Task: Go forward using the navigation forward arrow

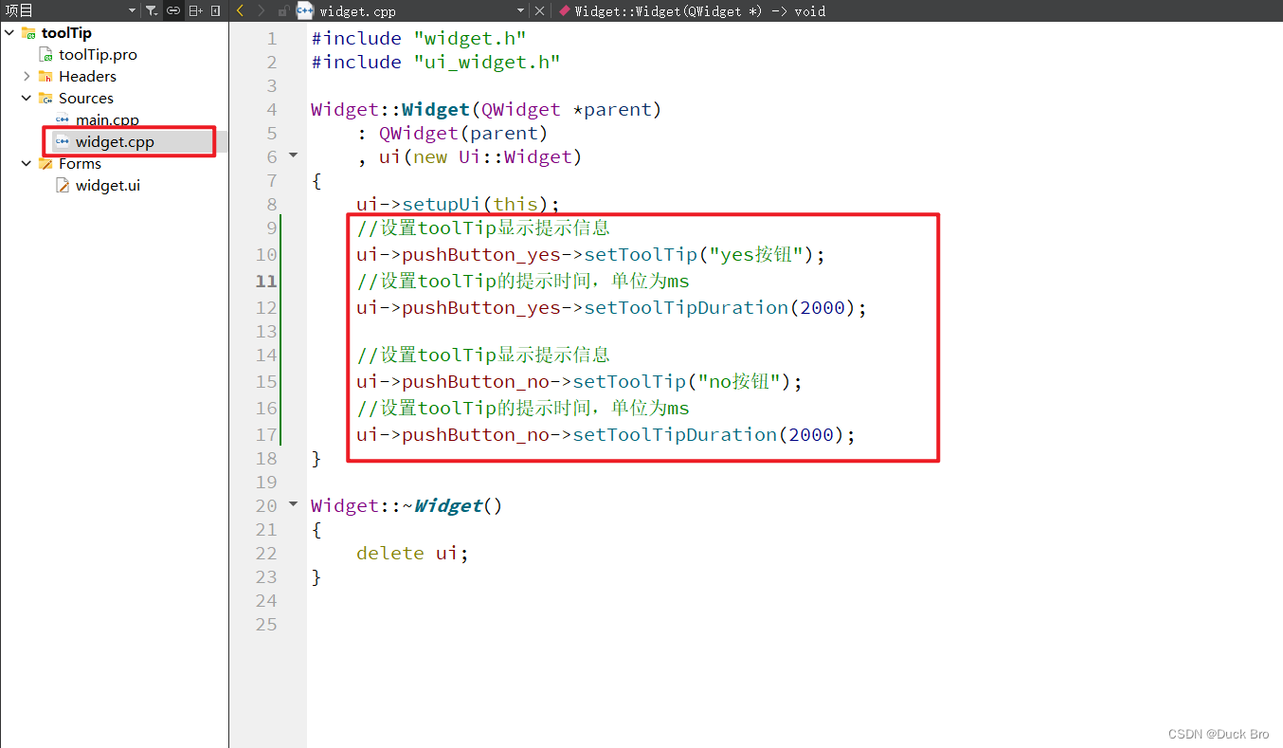Action: point(260,11)
